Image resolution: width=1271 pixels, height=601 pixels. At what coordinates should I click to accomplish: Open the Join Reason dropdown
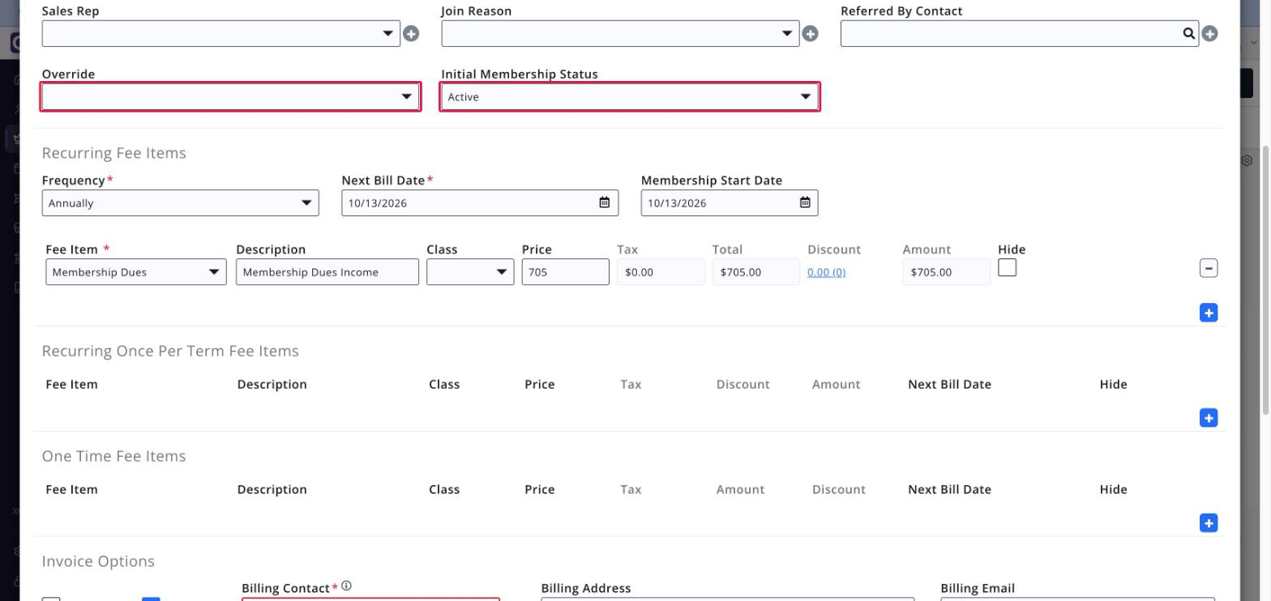pyautogui.click(x=620, y=33)
